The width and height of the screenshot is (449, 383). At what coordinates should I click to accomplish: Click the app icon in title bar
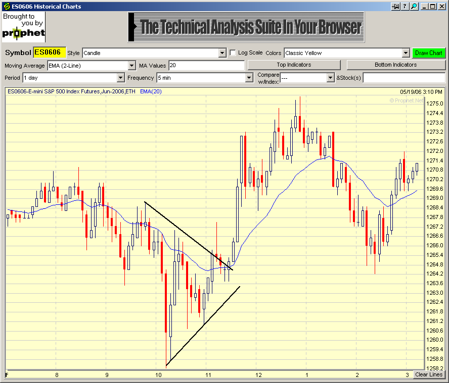point(7,6)
